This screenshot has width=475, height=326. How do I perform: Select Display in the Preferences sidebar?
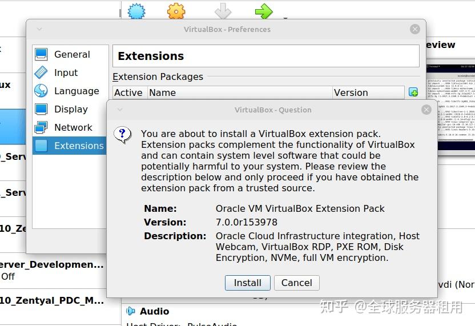70,109
